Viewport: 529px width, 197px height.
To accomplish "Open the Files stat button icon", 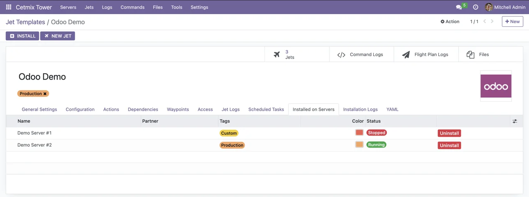I will click(470, 55).
